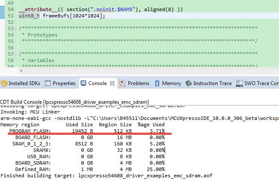Click the 19452 B used size value
The width and height of the screenshot is (279, 182).
pyautogui.click(x=83, y=131)
